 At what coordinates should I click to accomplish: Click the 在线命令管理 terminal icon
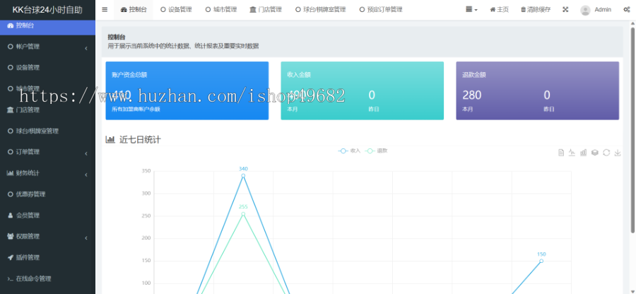coord(10,278)
